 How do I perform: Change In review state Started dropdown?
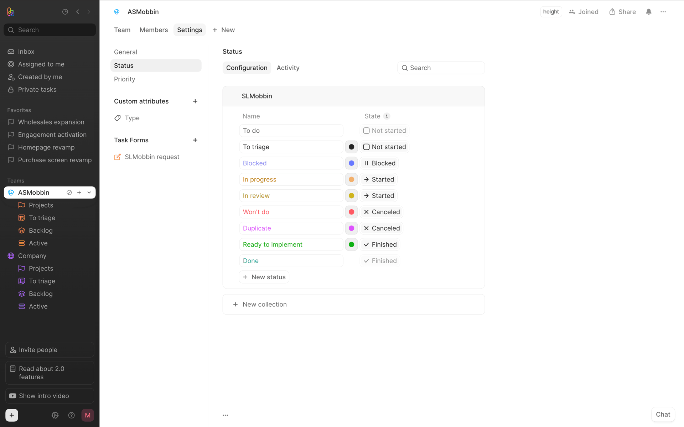(378, 196)
